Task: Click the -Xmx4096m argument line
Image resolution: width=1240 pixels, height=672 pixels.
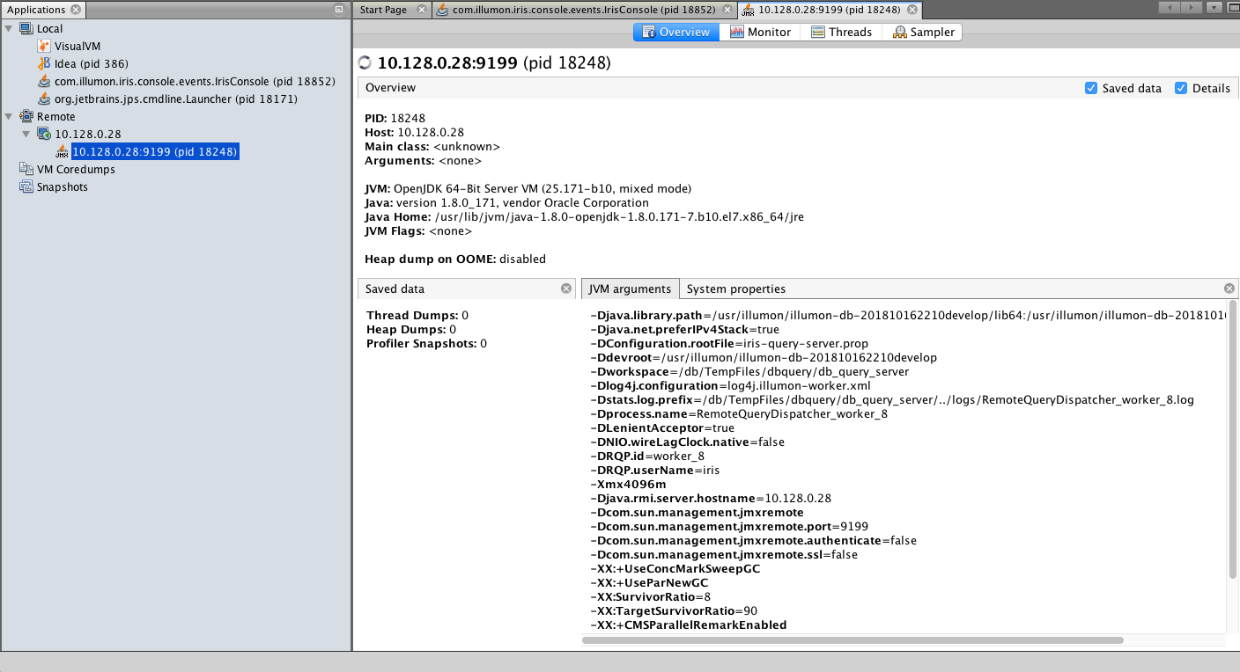Action: click(x=628, y=484)
